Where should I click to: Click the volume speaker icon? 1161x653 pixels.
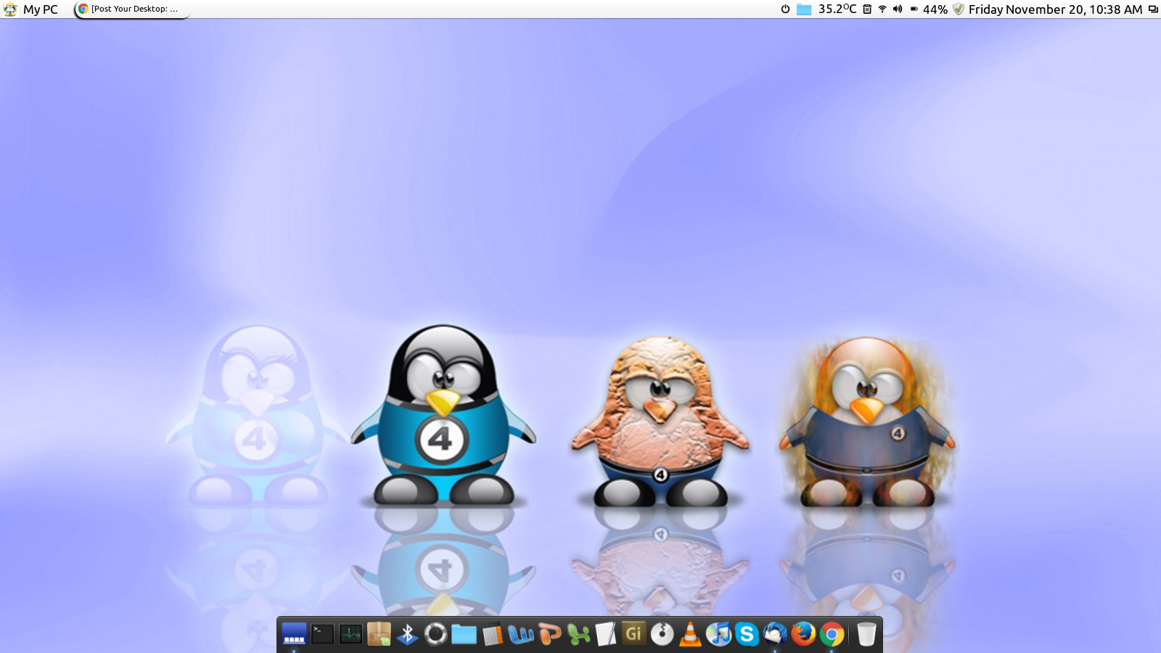(898, 9)
